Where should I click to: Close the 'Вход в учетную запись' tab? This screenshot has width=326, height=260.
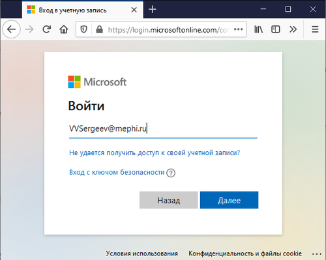tap(134, 10)
